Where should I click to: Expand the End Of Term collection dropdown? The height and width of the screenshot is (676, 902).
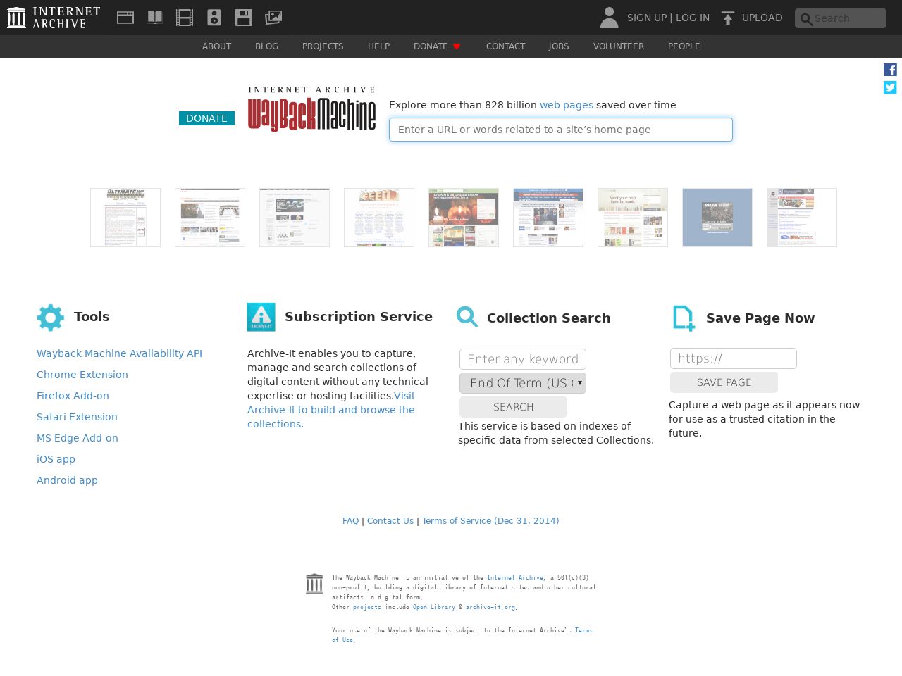(523, 383)
